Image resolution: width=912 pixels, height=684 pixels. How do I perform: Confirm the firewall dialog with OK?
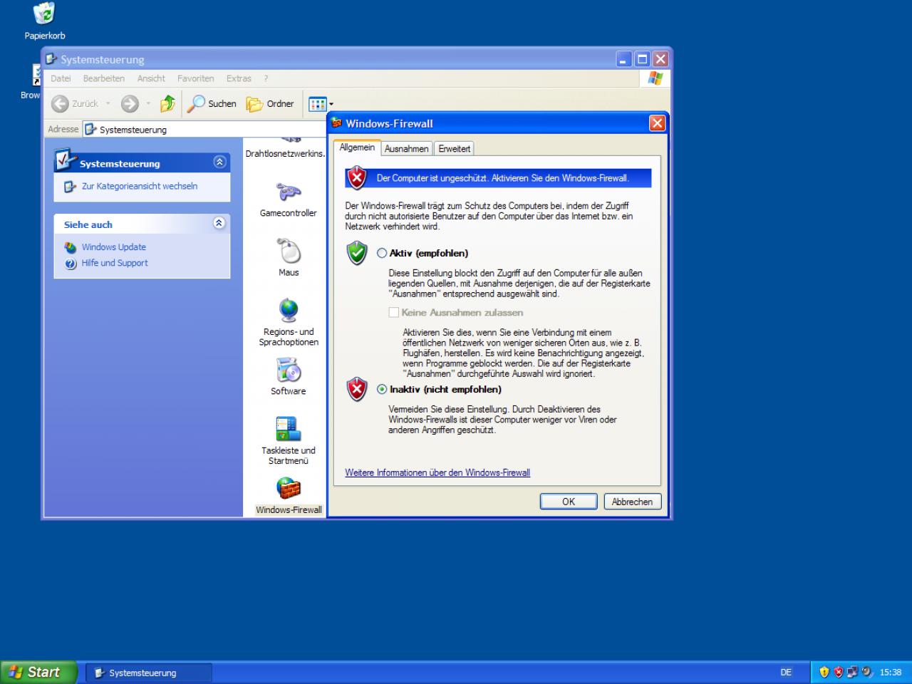[569, 502]
